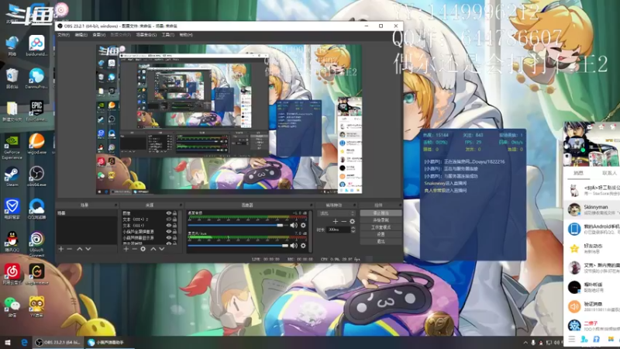
Task: Open the 工具(T) menu in OBS
Action: click(x=167, y=35)
